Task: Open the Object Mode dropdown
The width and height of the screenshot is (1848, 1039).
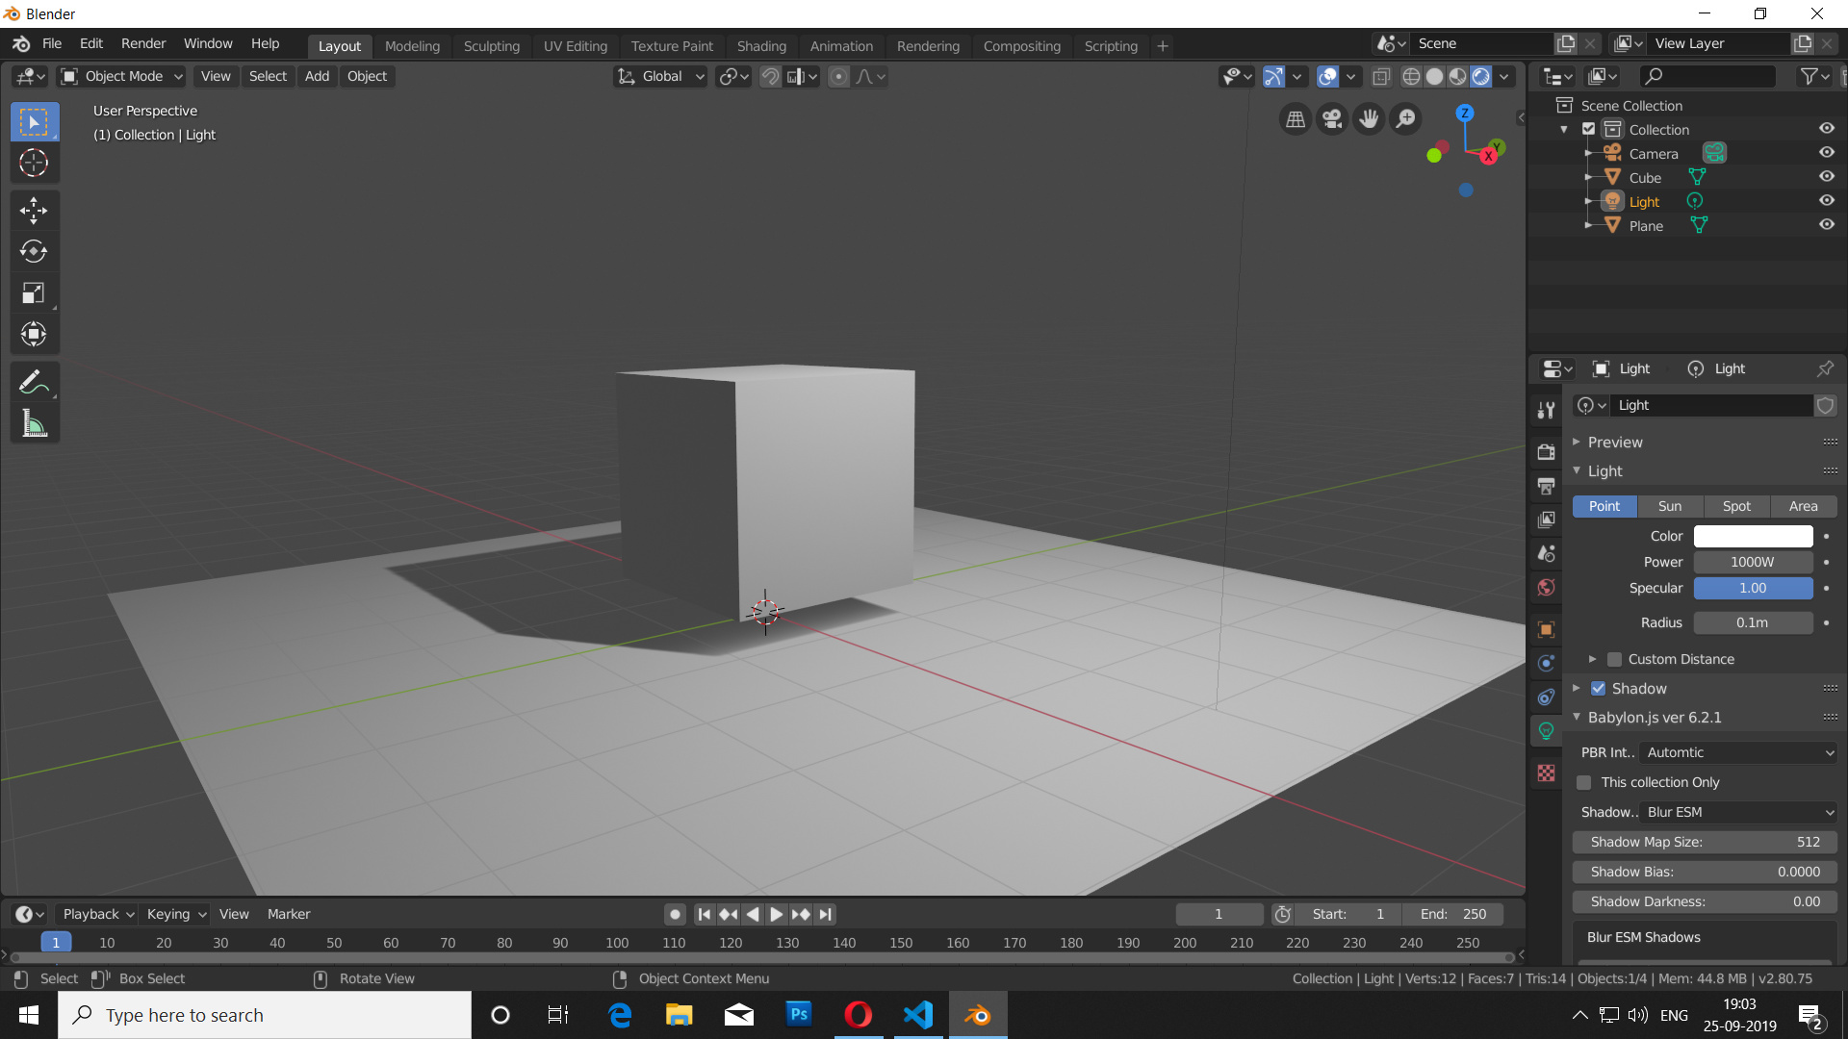Action: coord(122,76)
